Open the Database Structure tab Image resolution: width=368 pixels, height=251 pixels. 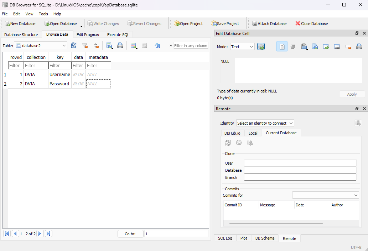coord(21,35)
